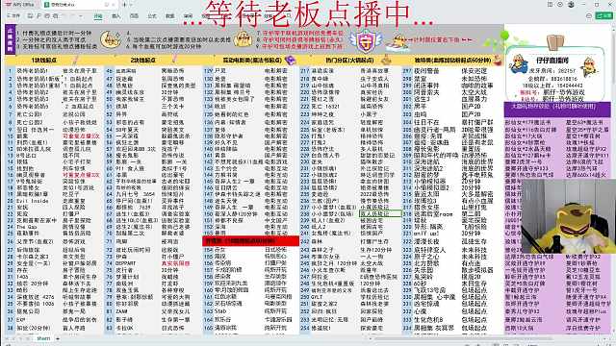
Task: Open the 页面 ribbon tab
Action: [134, 16]
